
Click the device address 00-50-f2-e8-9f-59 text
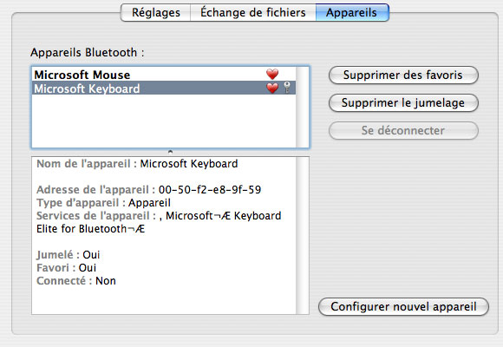pos(210,190)
